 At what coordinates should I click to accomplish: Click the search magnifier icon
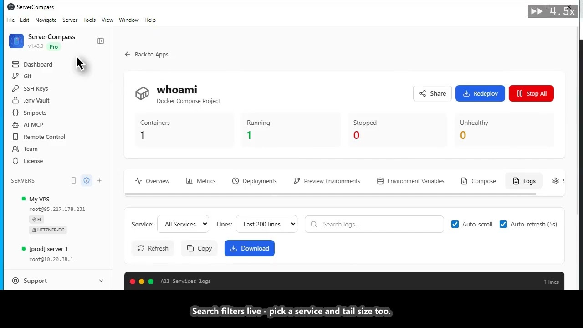(314, 224)
